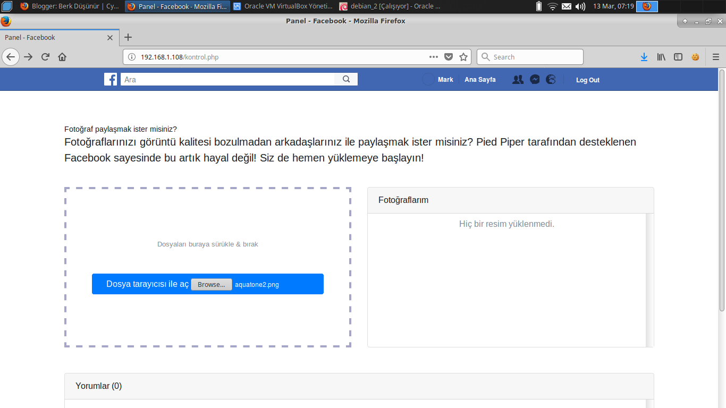
Task: Open Firefox downloads arrow
Action: [644, 57]
